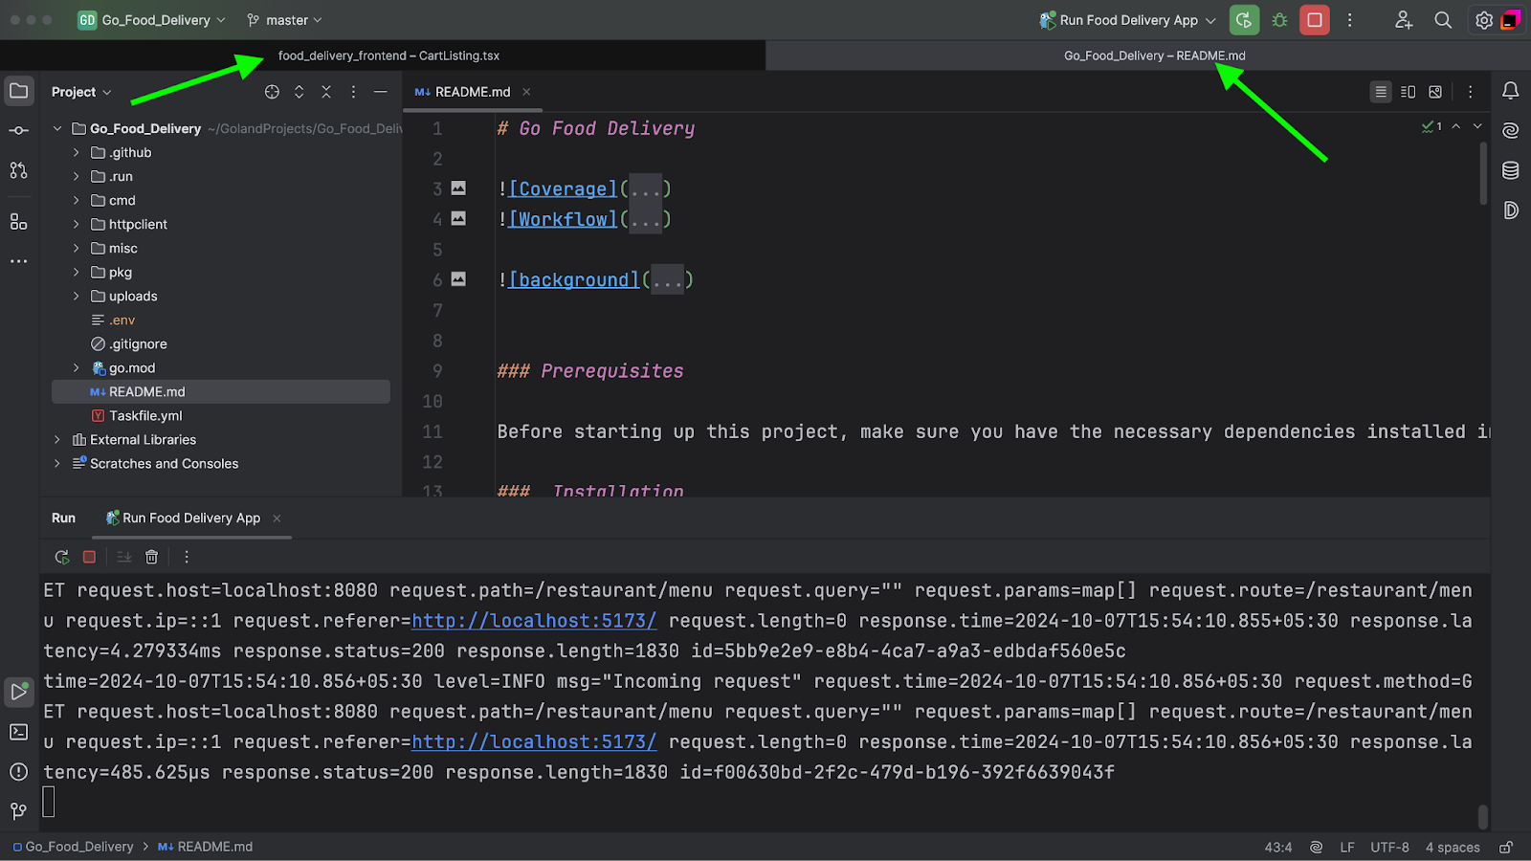Switch the markdown view to preview only
The width and height of the screenshot is (1531, 861).
click(1435, 92)
